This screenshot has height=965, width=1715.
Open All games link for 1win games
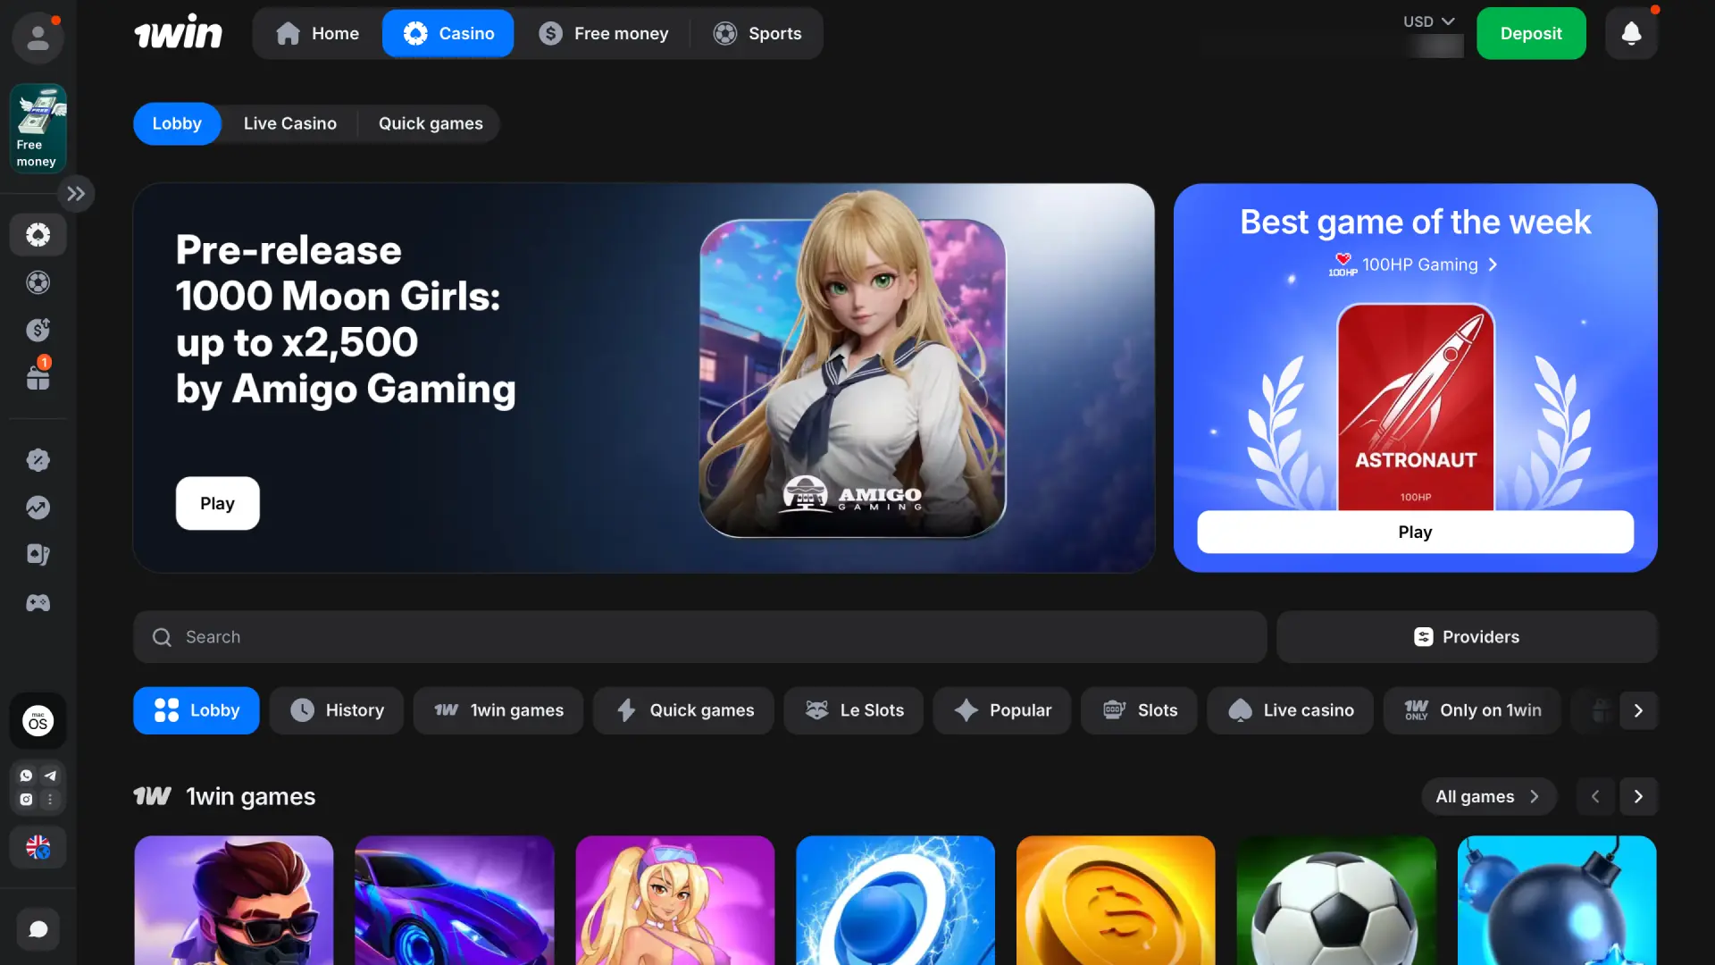pyautogui.click(x=1488, y=797)
